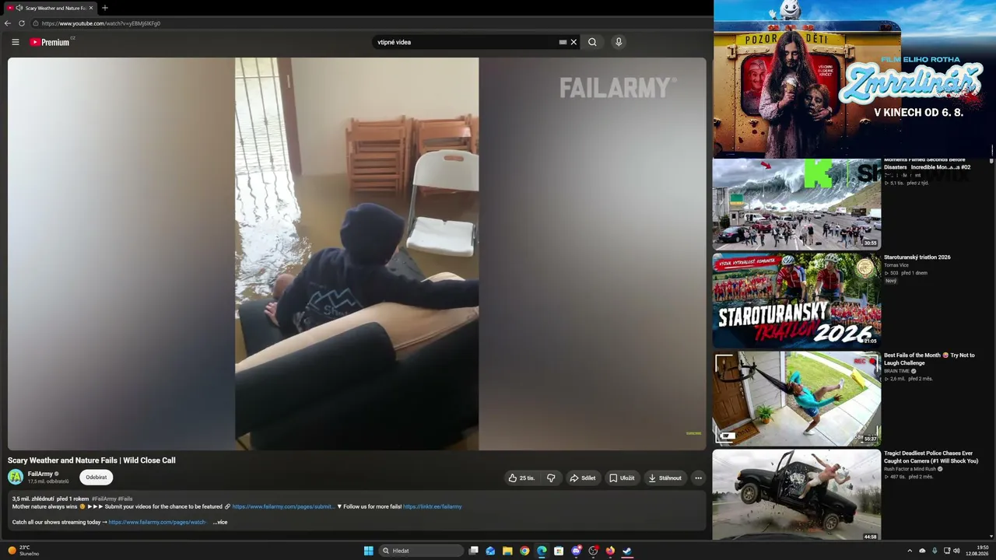Open File Explorer from the taskbar

[x=507, y=551]
